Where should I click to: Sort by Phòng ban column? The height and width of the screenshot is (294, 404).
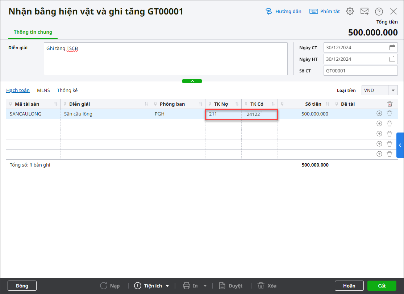tap(201, 104)
